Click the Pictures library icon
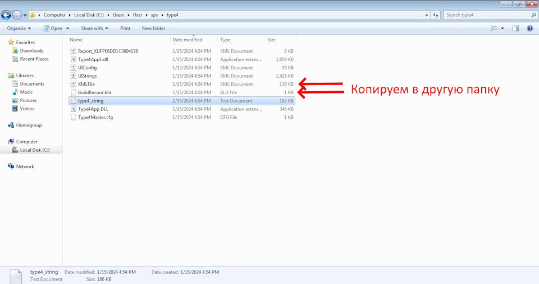The width and height of the screenshot is (539, 284). [x=15, y=100]
